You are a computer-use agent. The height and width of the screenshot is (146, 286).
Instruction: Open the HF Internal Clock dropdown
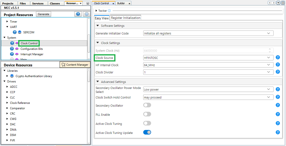[208, 65]
